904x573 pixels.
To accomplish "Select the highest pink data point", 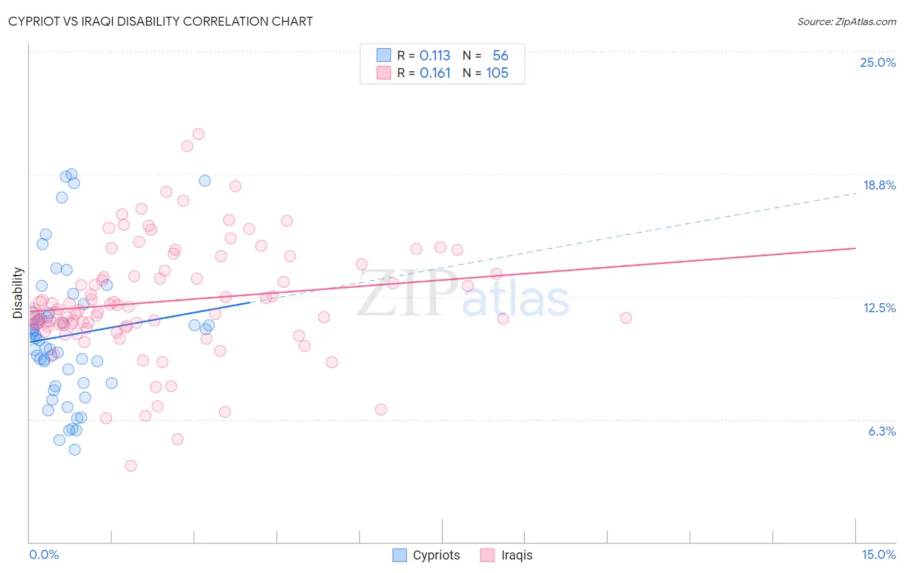I will click(199, 134).
